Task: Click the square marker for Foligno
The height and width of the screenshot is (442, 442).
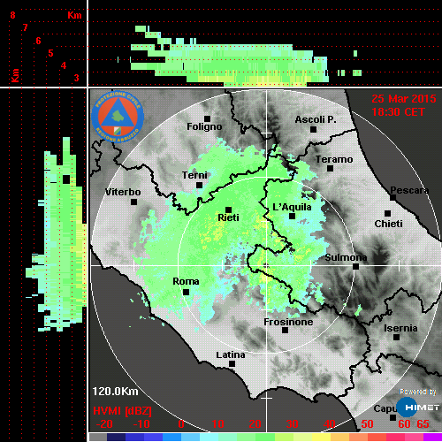Action: click(207, 118)
